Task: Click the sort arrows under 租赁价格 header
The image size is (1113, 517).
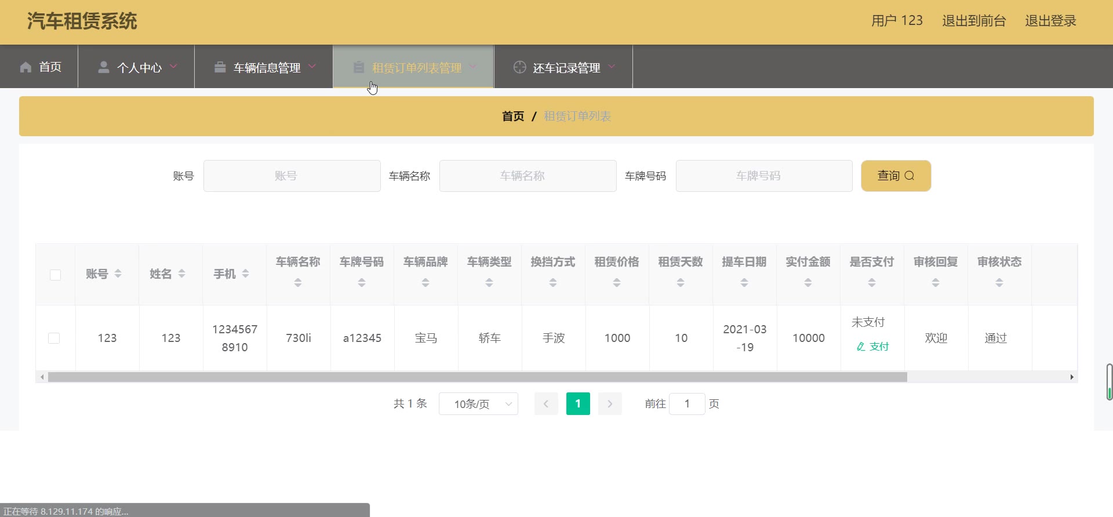Action: [617, 283]
